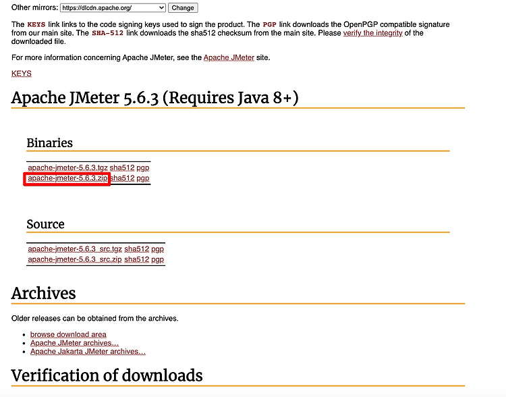The height and width of the screenshot is (397, 506).
Task: Click the Change mirror button
Action: [x=183, y=7]
